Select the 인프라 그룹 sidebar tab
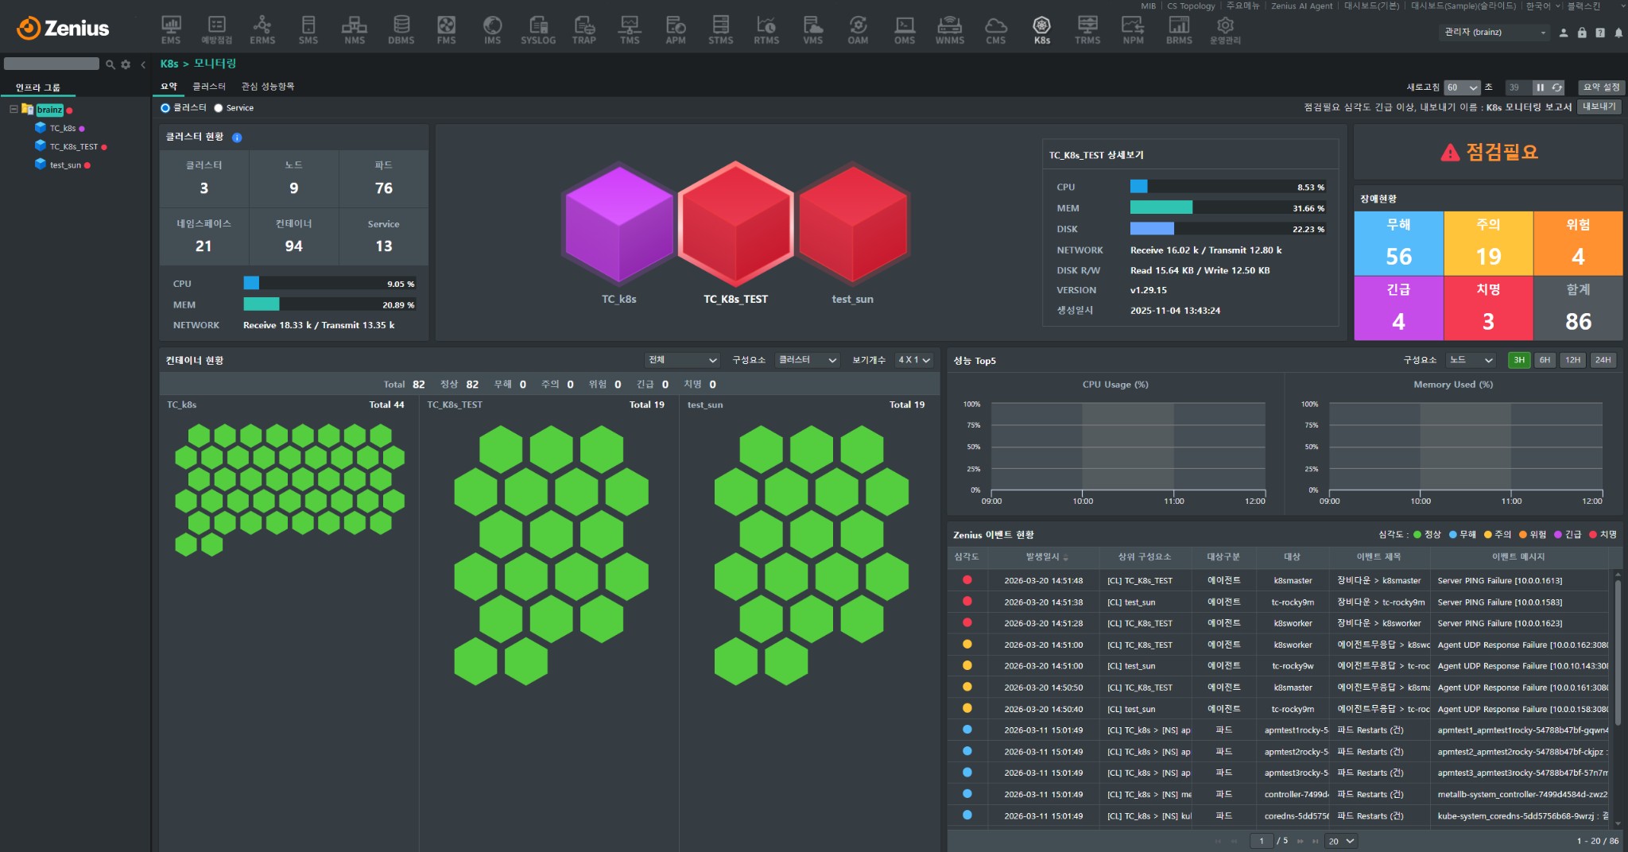 click(x=38, y=87)
